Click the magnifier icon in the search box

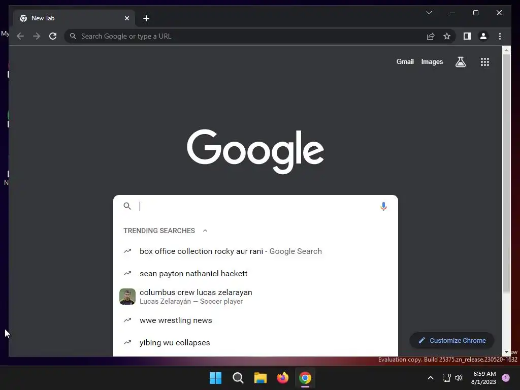(x=127, y=206)
